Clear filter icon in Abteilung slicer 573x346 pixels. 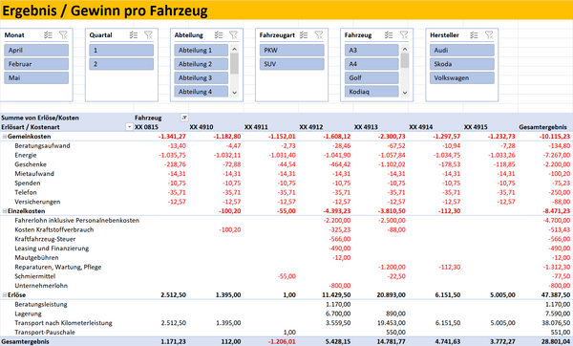click(234, 35)
